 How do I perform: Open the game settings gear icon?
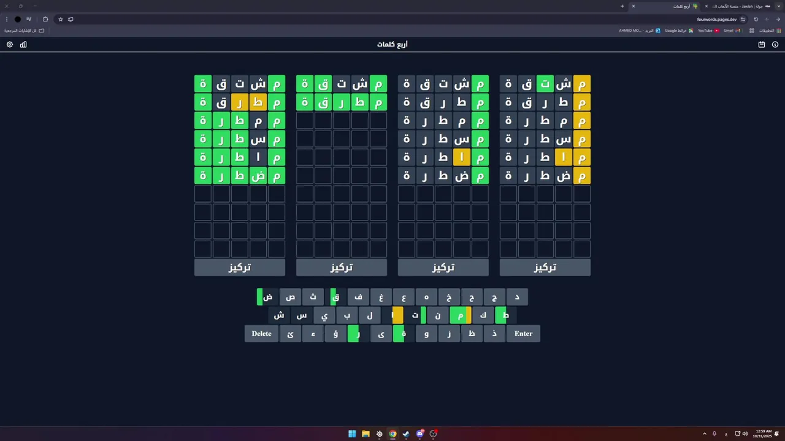click(10, 45)
